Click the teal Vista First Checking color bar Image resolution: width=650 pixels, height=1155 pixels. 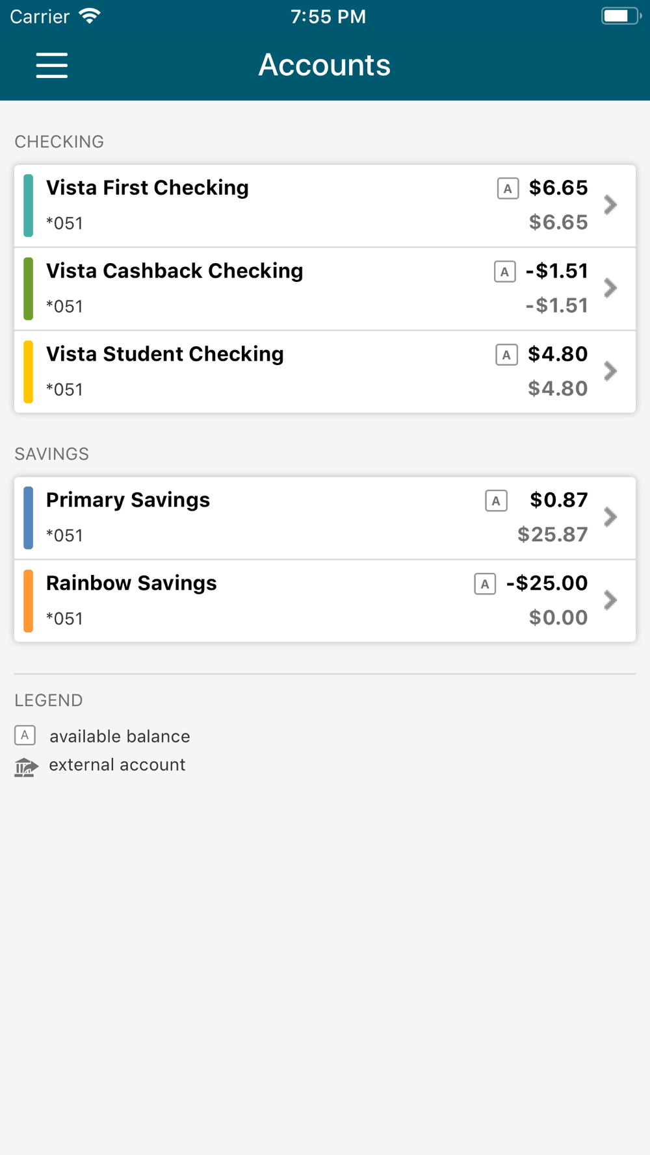click(29, 205)
